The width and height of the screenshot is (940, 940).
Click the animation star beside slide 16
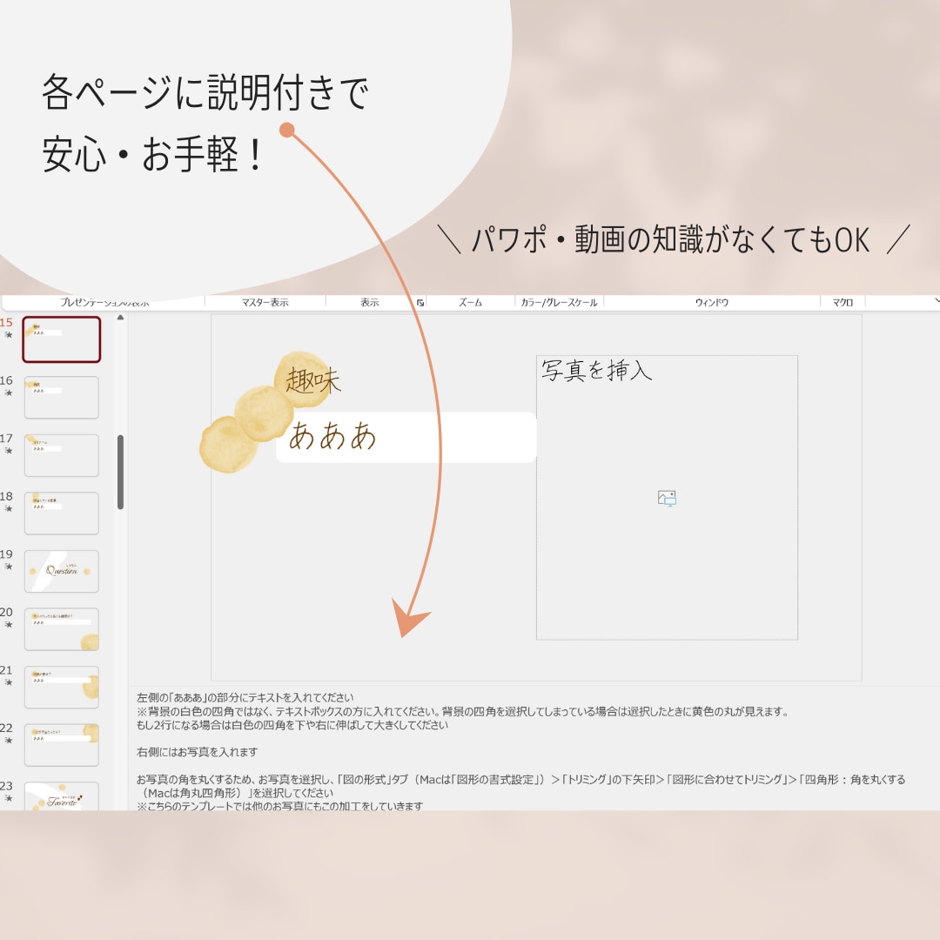9,393
